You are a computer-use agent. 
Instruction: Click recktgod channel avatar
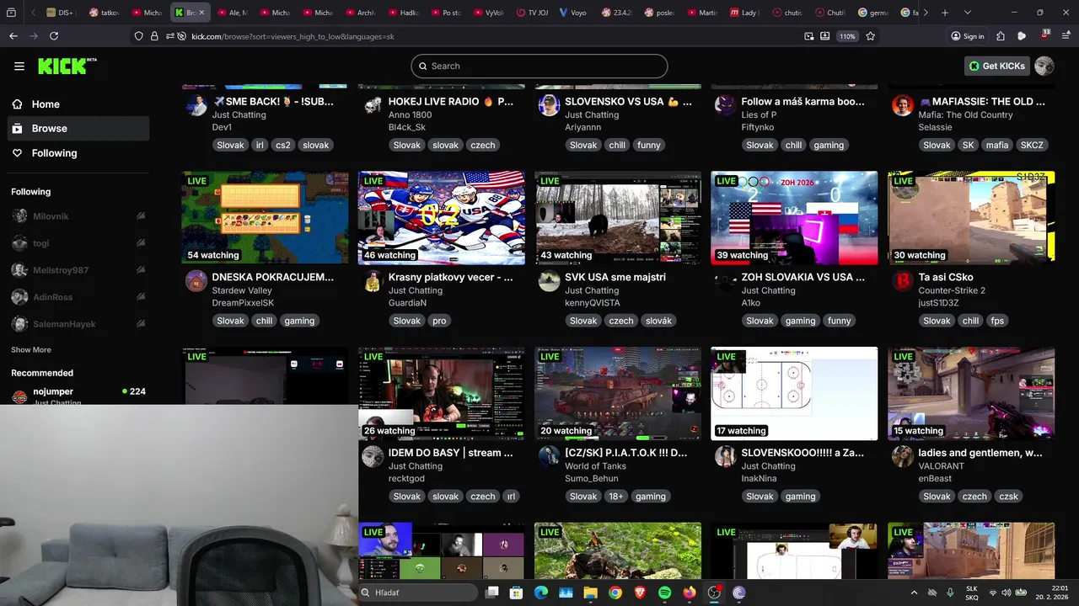373,457
